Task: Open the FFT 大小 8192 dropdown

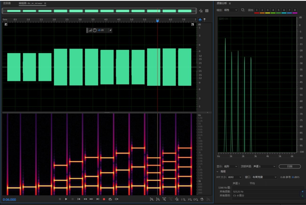Action: coord(234,177)
